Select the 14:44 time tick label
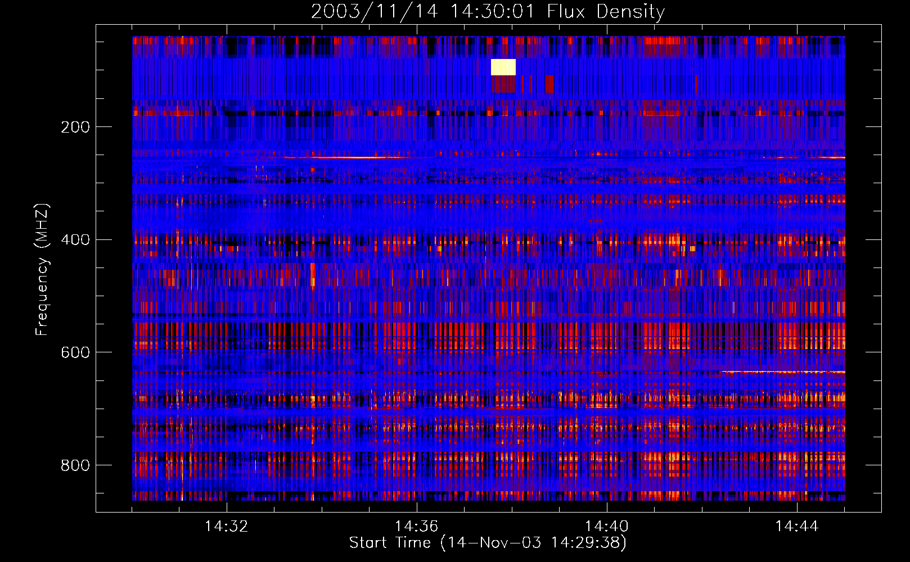This screenshot has width=910, height=562. (x=797, y=527)
